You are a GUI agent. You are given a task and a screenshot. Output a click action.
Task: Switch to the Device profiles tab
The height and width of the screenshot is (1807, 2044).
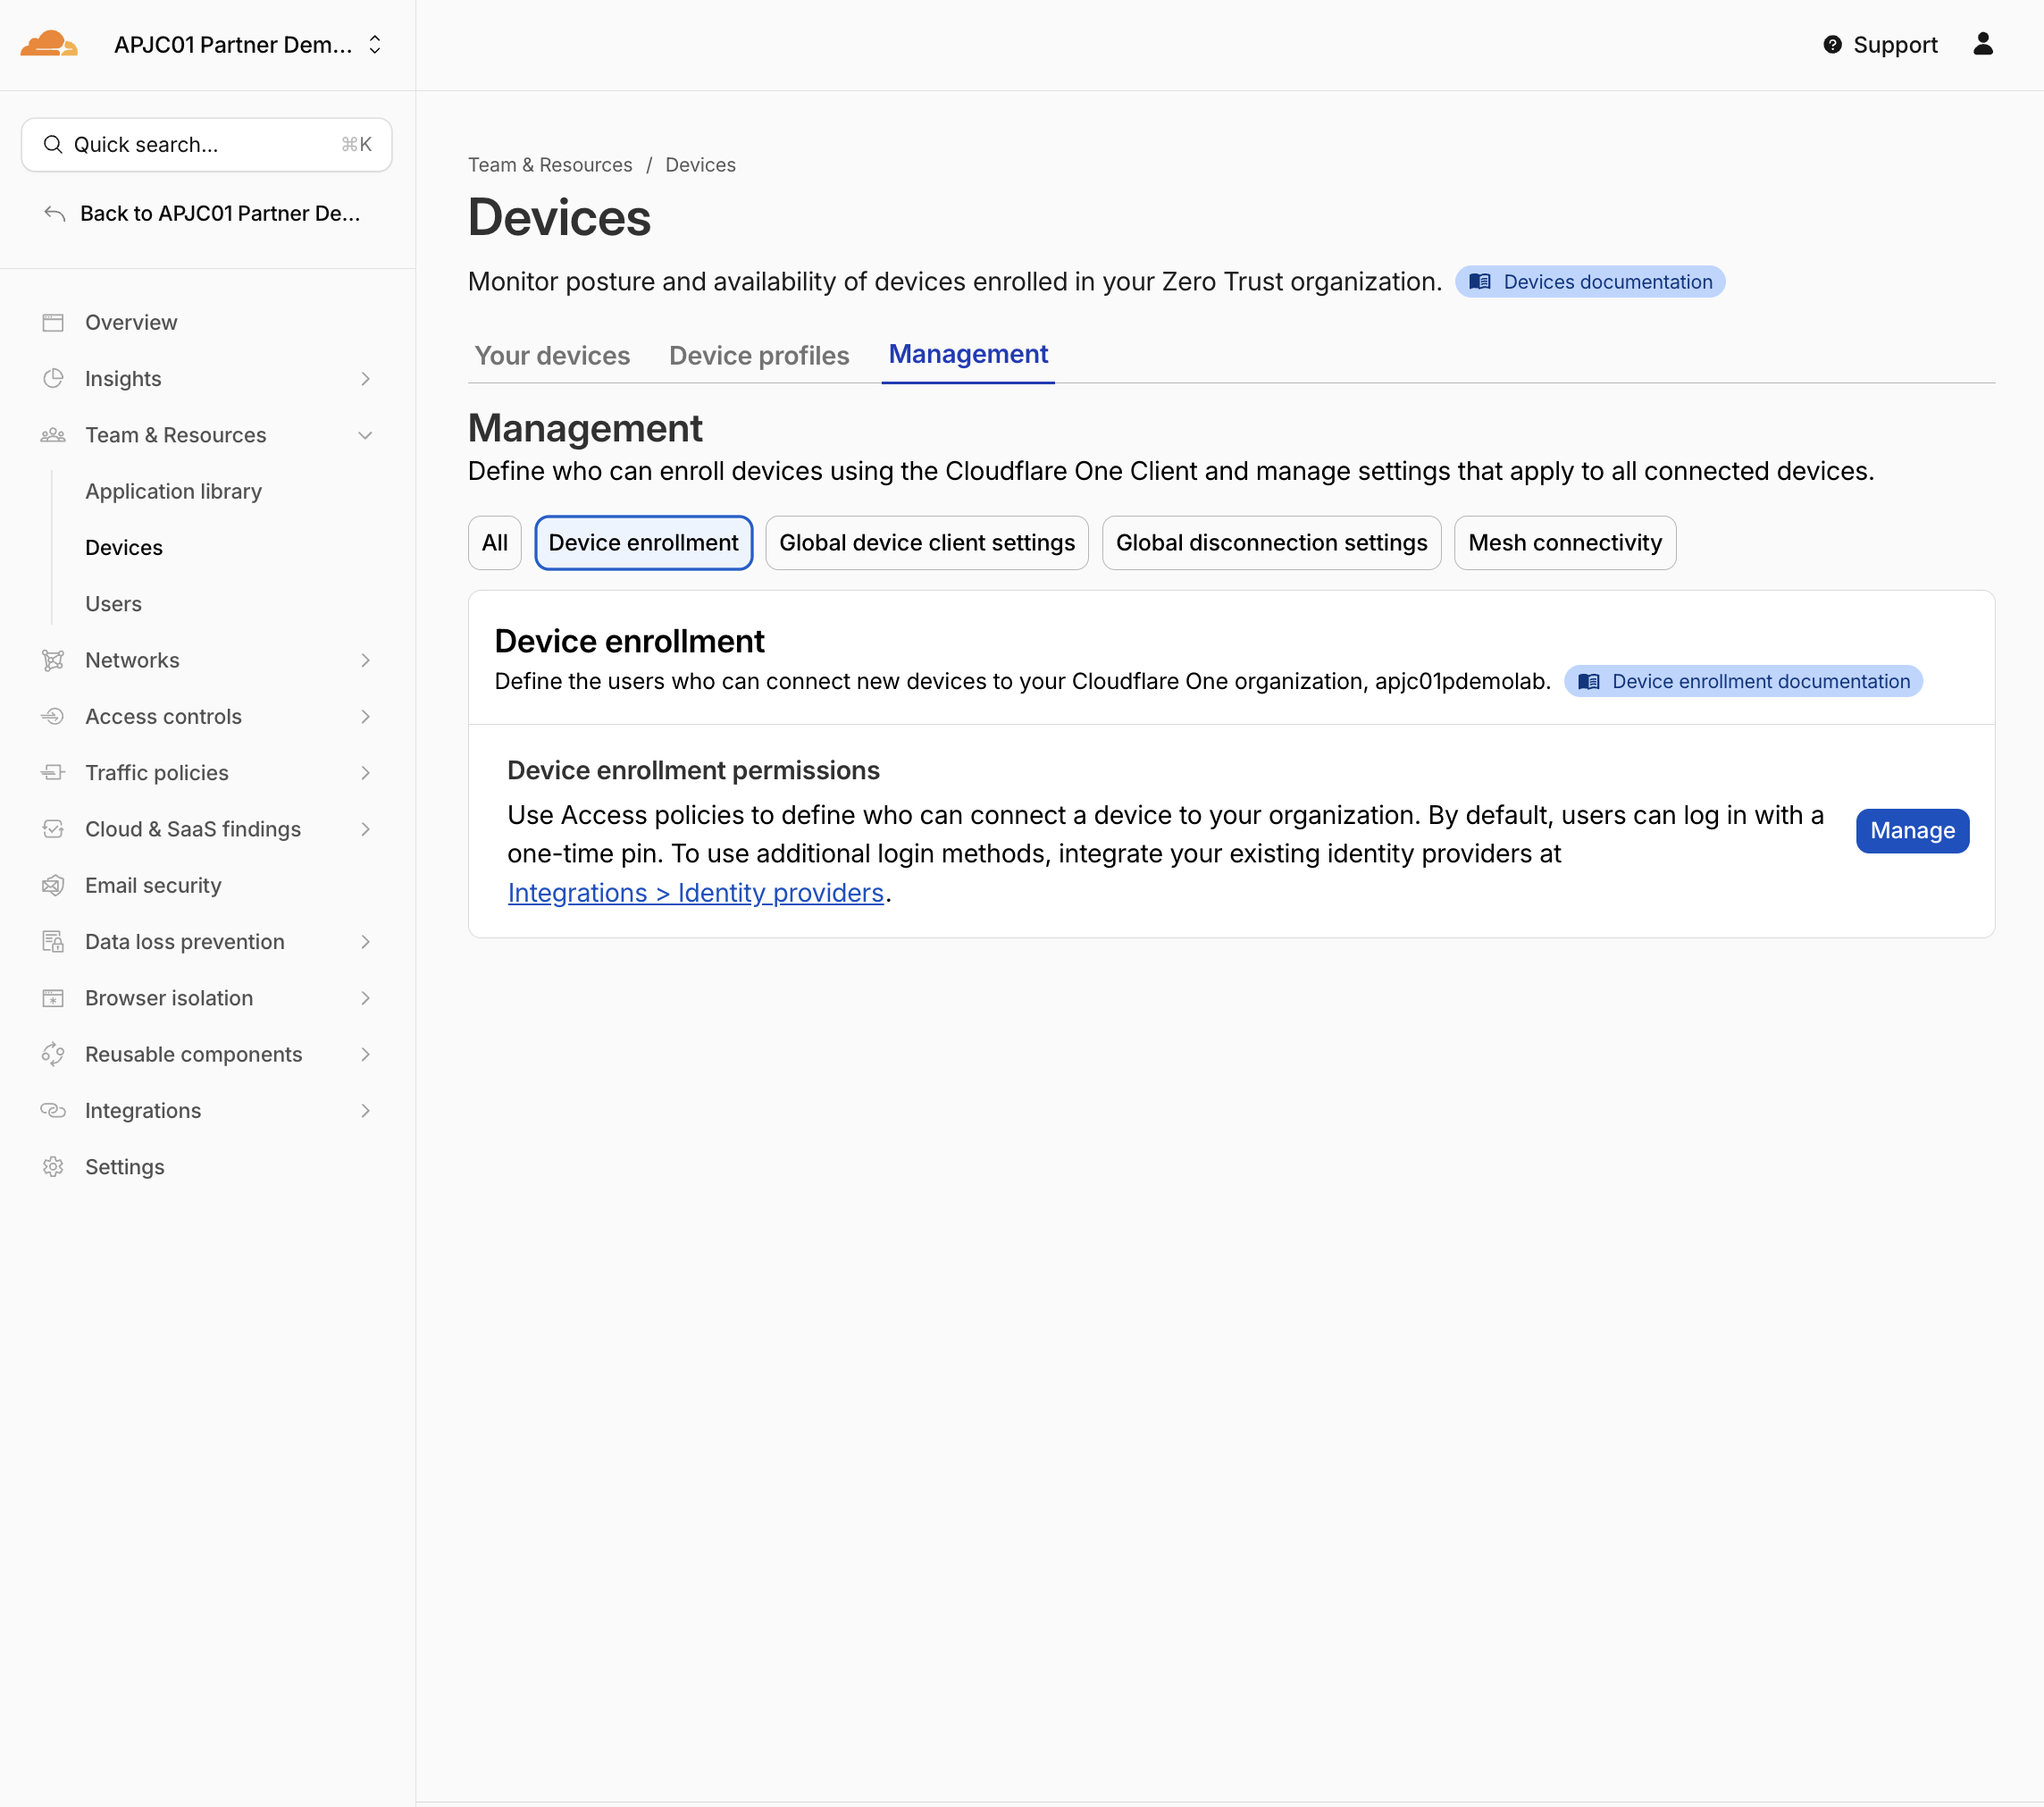coord(759,355)
